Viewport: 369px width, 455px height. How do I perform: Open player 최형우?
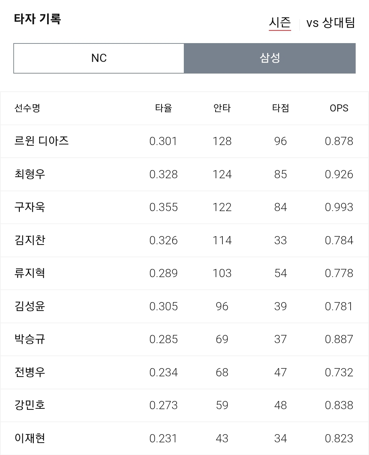(30, 174)
